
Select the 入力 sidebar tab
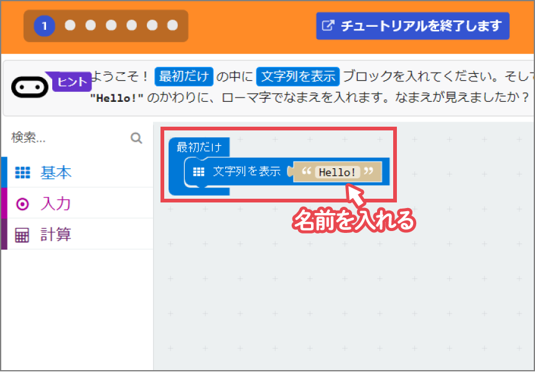[56, 202]
